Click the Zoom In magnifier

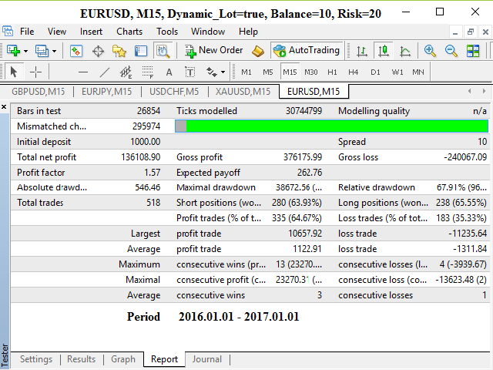click(x=430, y=51)
